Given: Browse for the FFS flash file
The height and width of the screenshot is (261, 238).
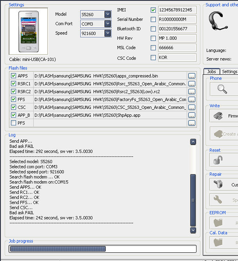Looking at the screenshot, I should [x=191, y=99].
